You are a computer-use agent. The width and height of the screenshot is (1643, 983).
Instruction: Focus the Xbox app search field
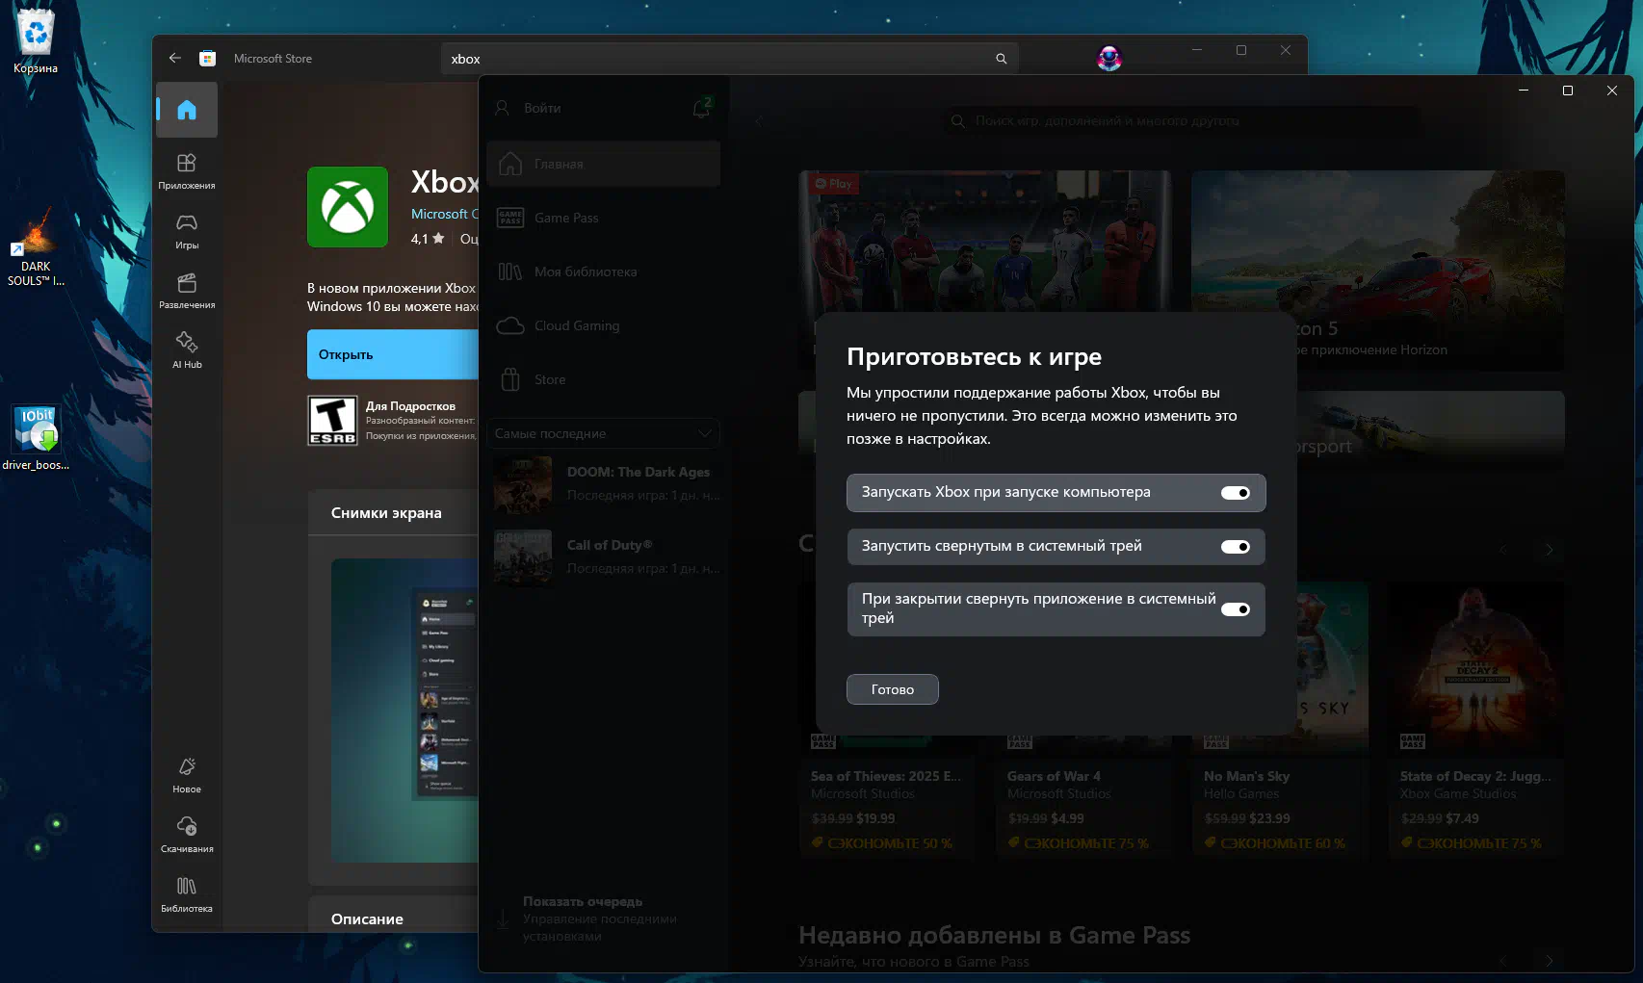pyautogui.click(x=1180, y=121)
